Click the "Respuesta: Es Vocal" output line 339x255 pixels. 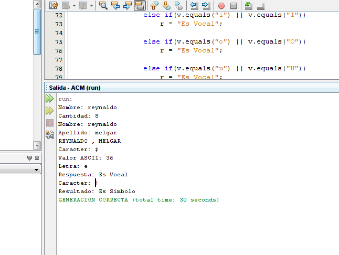pos(93,175)
